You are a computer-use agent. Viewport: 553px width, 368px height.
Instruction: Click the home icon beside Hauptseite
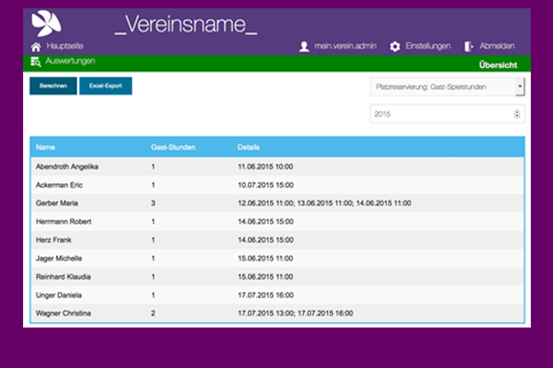coord(36,47)
